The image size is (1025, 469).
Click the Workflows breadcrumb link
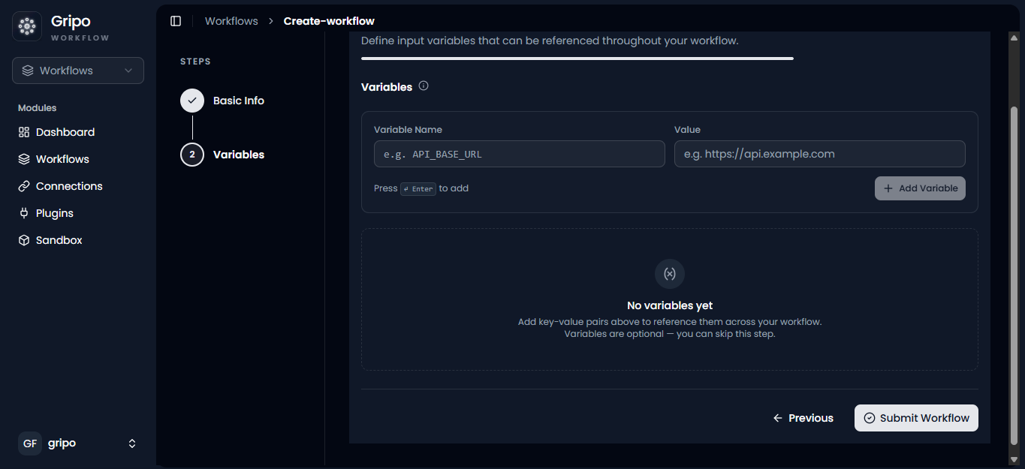pos(231,21)
